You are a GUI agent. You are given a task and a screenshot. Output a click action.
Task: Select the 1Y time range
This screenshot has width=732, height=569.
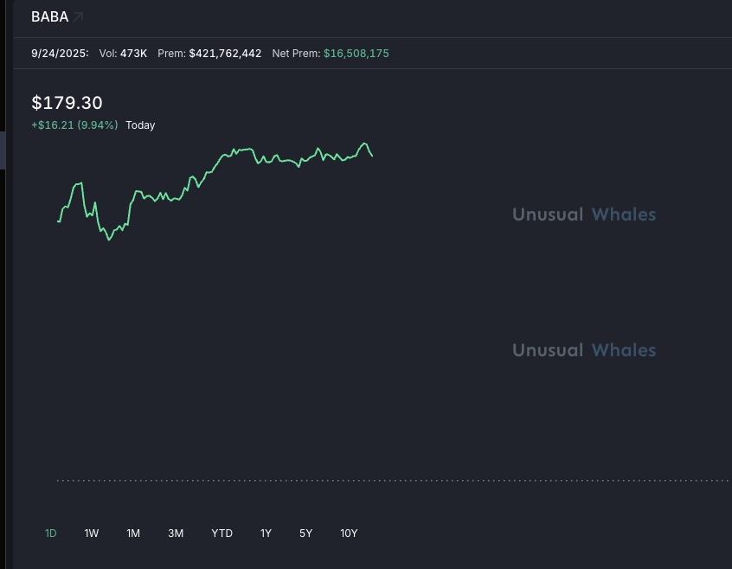click(x=266, y=534)
